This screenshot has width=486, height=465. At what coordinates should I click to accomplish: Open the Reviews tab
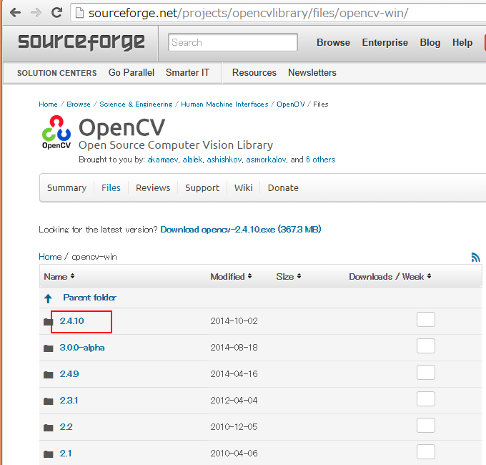click(x=153, y=187)
